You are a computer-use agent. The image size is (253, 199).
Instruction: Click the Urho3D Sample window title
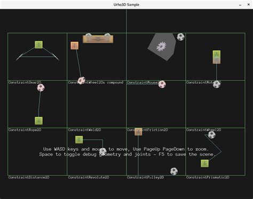point(127,5)
